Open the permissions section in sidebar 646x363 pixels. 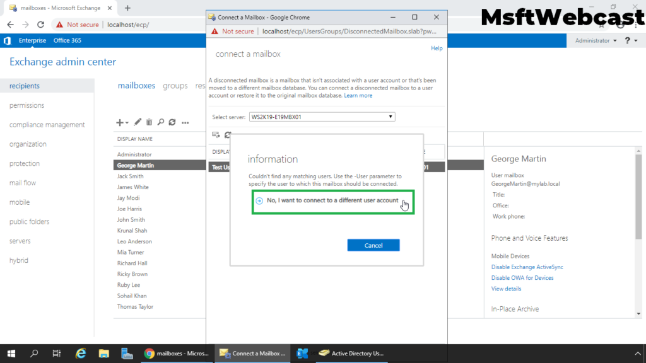click(26, 105)
